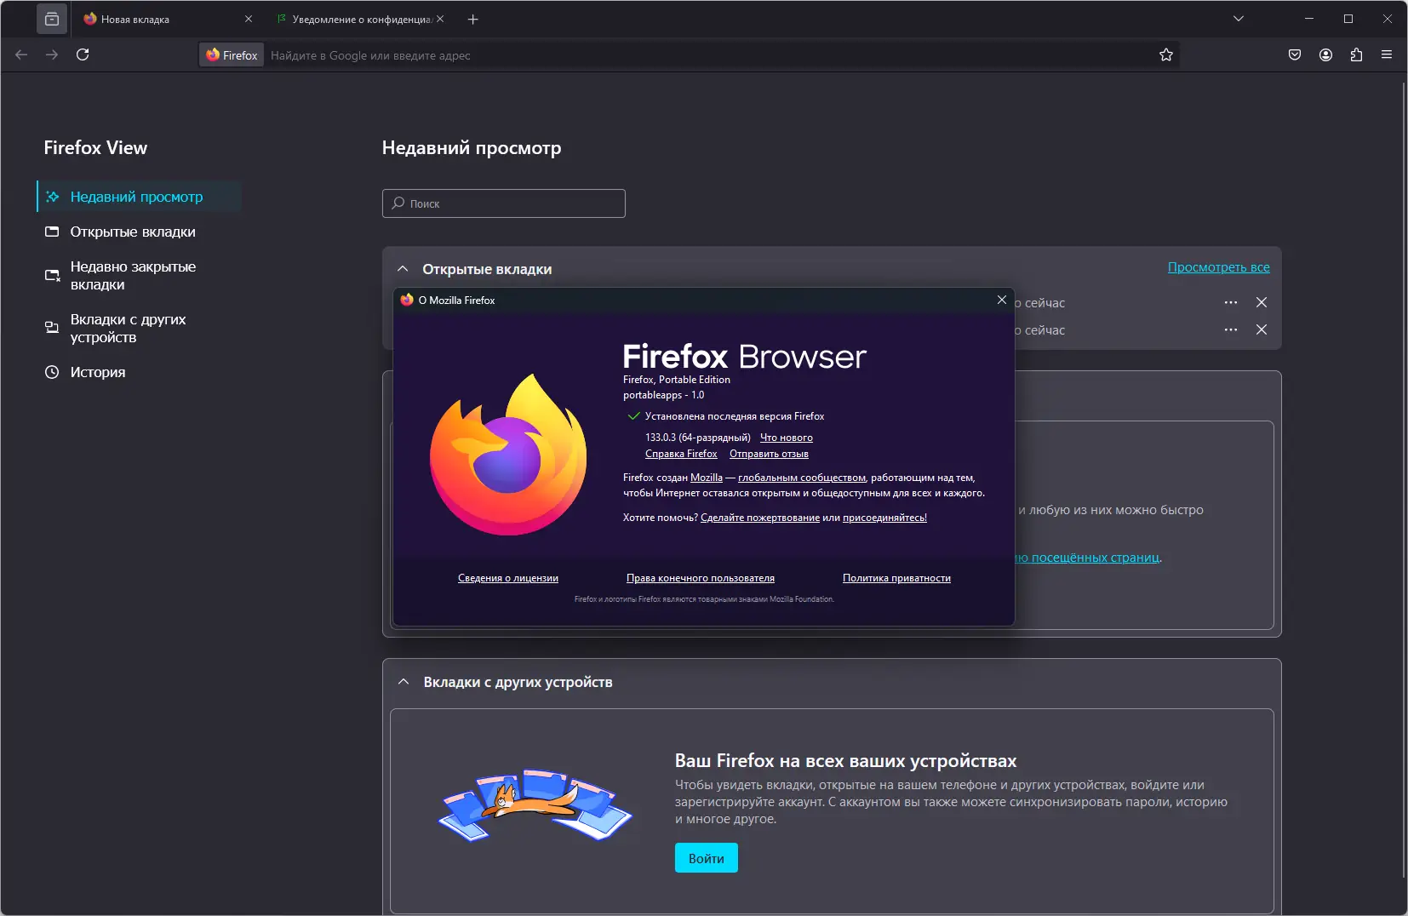The height and width of the screenshot is (916, 1408).
Task: Go forward to the next page
Action: pos(52,54)
